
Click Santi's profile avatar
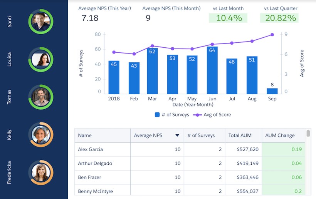(x=41, y=22)
